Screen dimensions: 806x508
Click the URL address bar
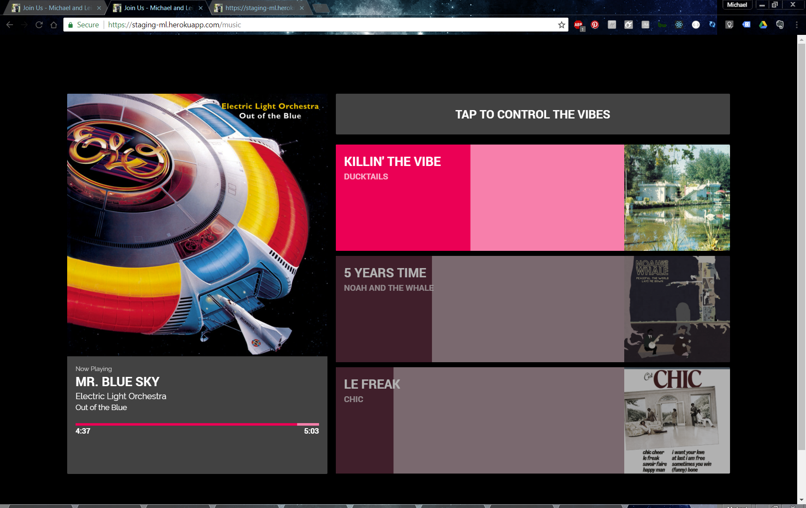coord(327,25)
